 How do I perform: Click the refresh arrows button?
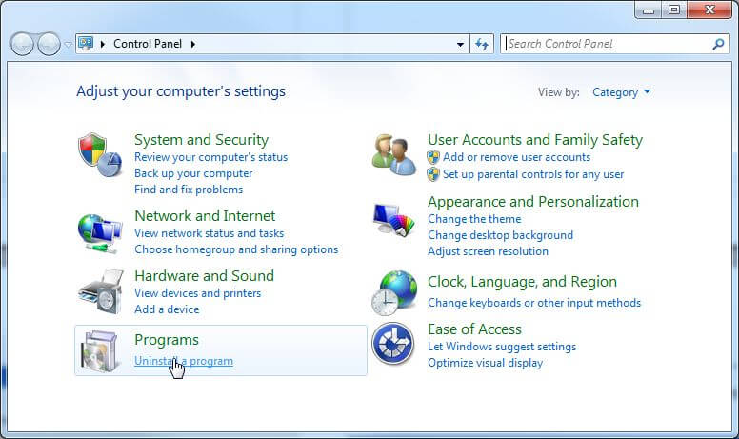click(x=482, y=44)
